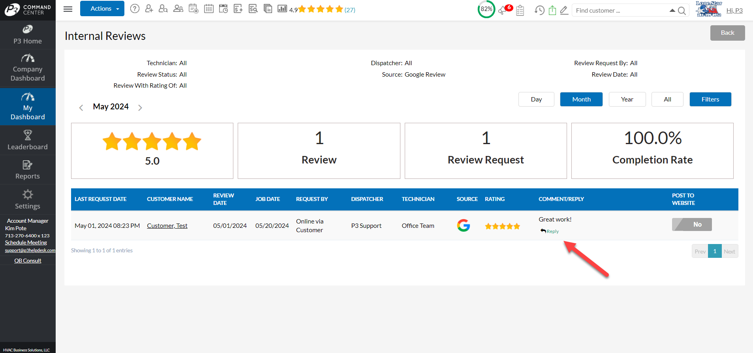Toggle the hamburger sidebar menu

68,9
